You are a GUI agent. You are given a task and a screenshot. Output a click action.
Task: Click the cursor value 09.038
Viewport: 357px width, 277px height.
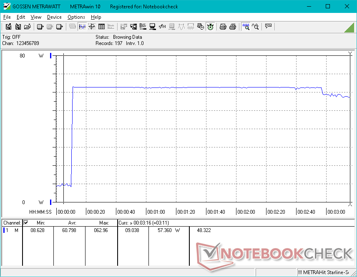click(x=132, y=230)
